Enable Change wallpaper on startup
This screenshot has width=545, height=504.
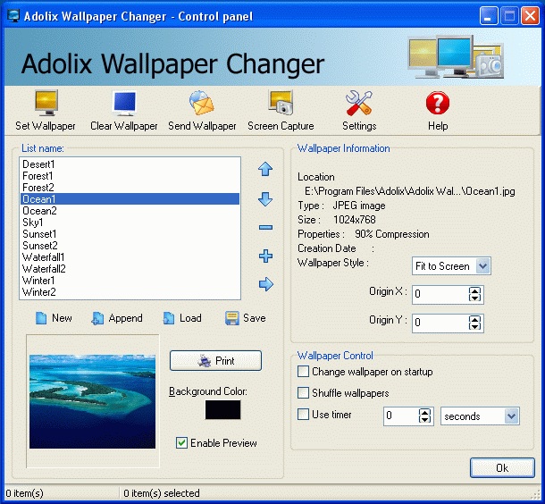click(303, 372)
